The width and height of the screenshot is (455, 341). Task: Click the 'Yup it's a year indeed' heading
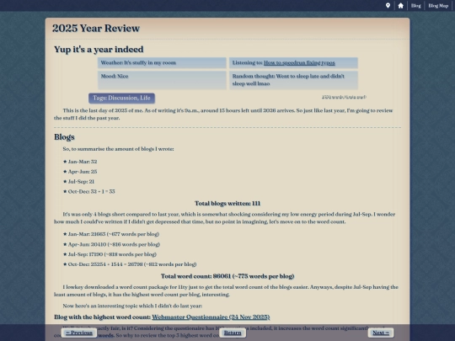(99, 50)
